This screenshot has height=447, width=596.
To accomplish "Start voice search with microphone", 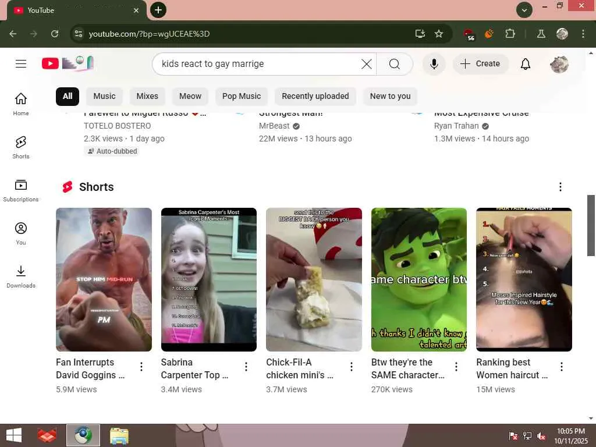I will (x=434, y=64).
